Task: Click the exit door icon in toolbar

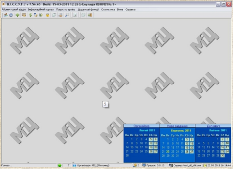Action: click(x=90, y=15)
